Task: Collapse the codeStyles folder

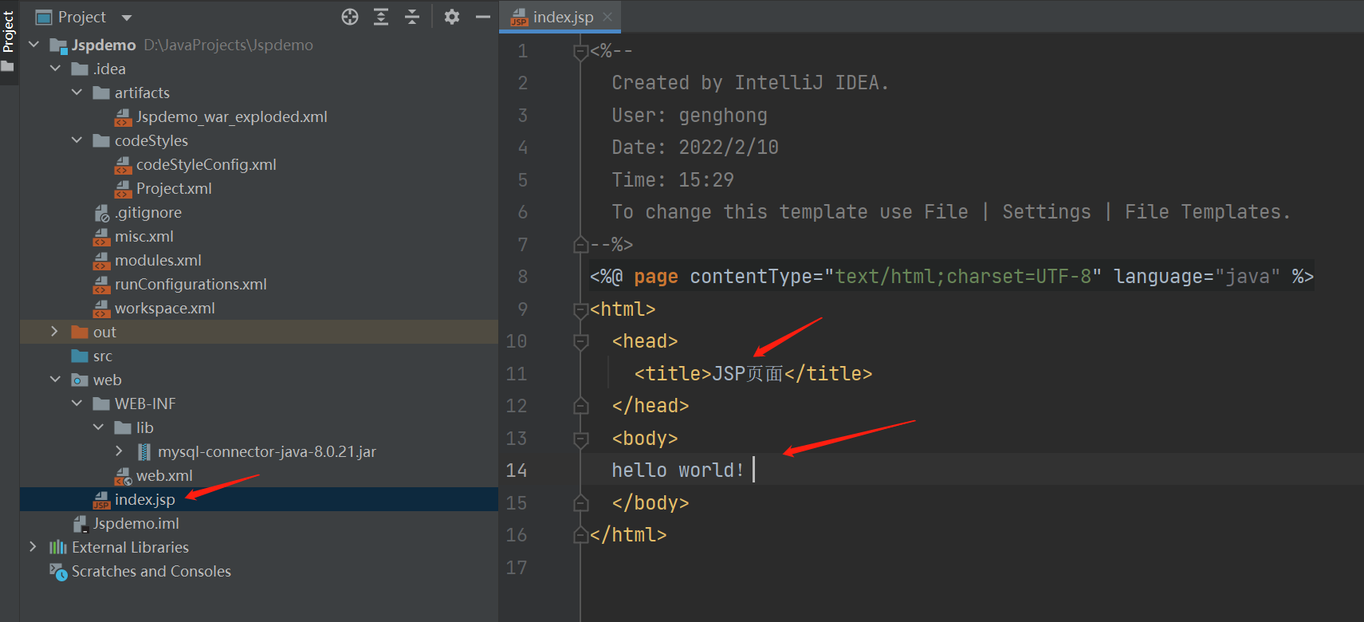Action: click(77, 140)
